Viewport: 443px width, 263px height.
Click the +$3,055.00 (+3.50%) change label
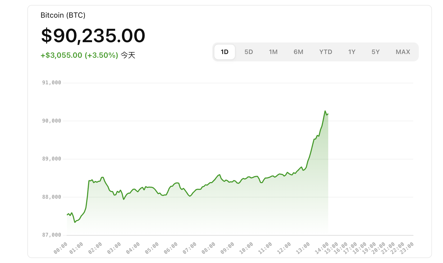pyautogui.click(x=79, y=55)
